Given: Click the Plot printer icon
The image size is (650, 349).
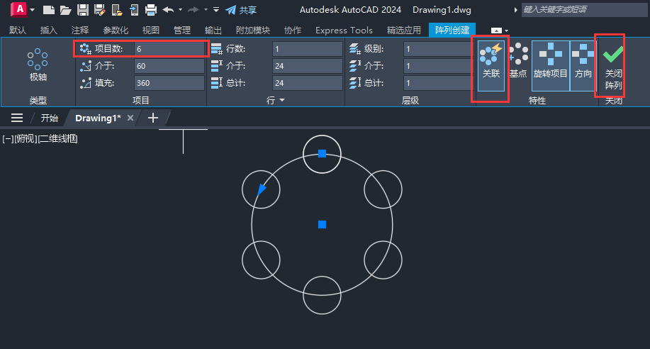Looking at the screenshot, I should 150,10.
